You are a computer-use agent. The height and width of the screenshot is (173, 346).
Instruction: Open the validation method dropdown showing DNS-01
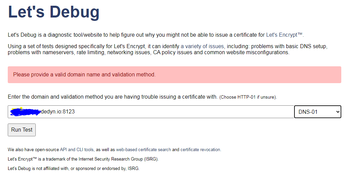(x=317, y=112)
